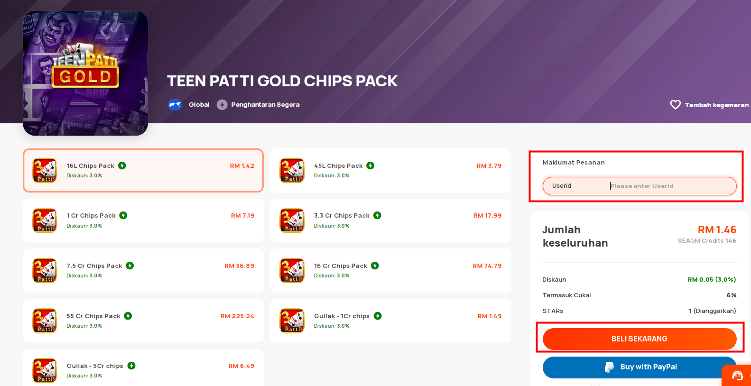Click the Buy with PayPal button
The image size is (751, 386).
pos(640,367)
